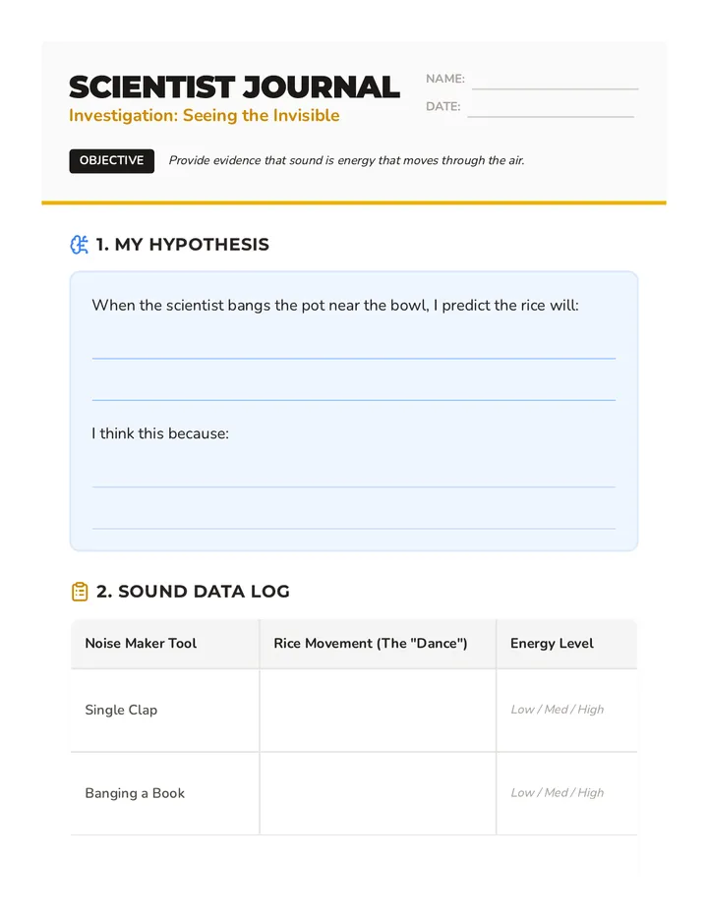Click the Noise Maker Tool column header
This screenshot has width=708, height=916.
[x=141, y=643]
